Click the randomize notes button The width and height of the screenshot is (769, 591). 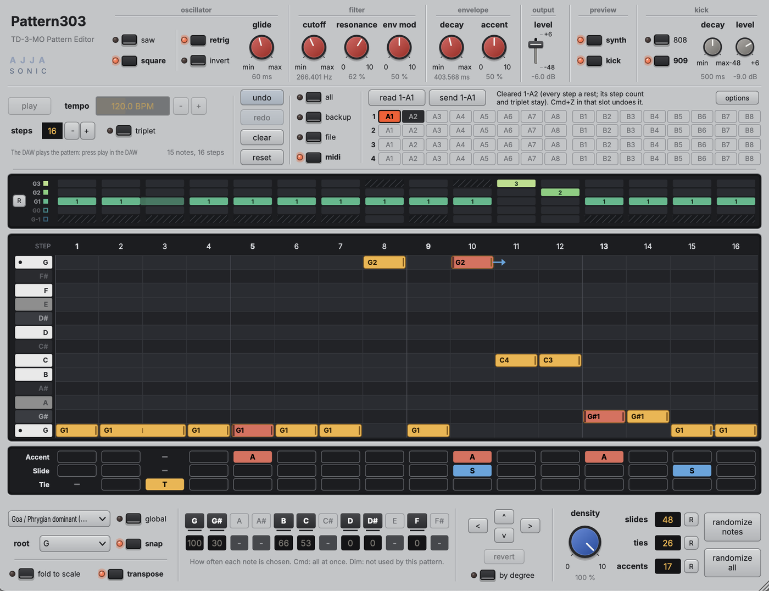pyautogui.click(x=732, y=527)
